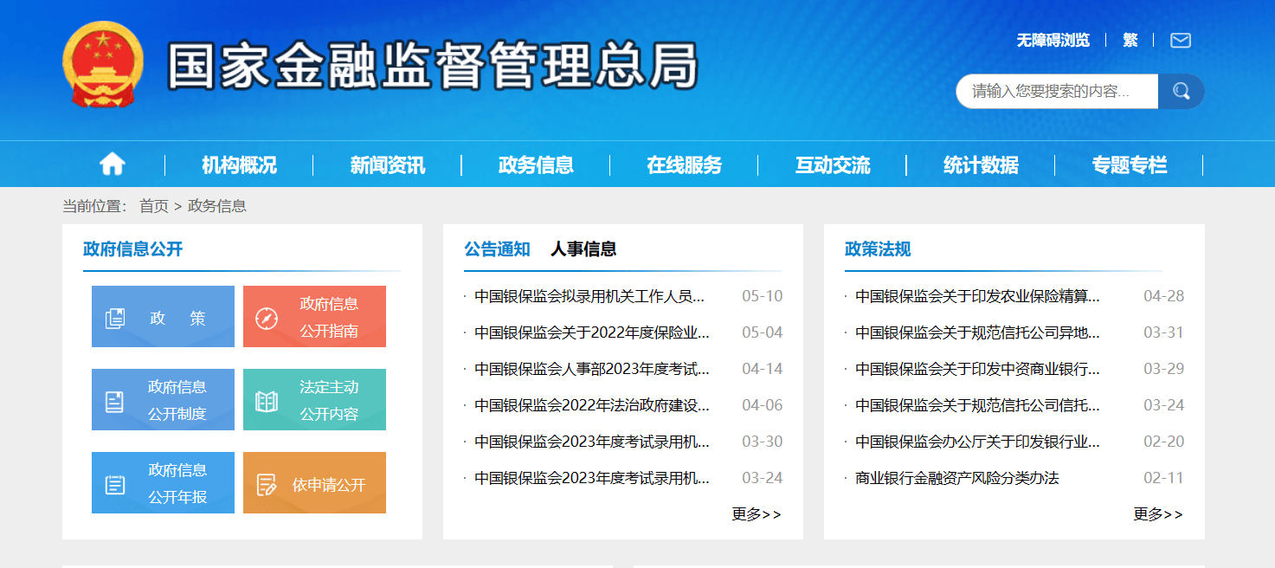The width and height of the screenshot is (1275, 568).
Task: Switch to the 人事信息 tab
Action: pos(583,248)
